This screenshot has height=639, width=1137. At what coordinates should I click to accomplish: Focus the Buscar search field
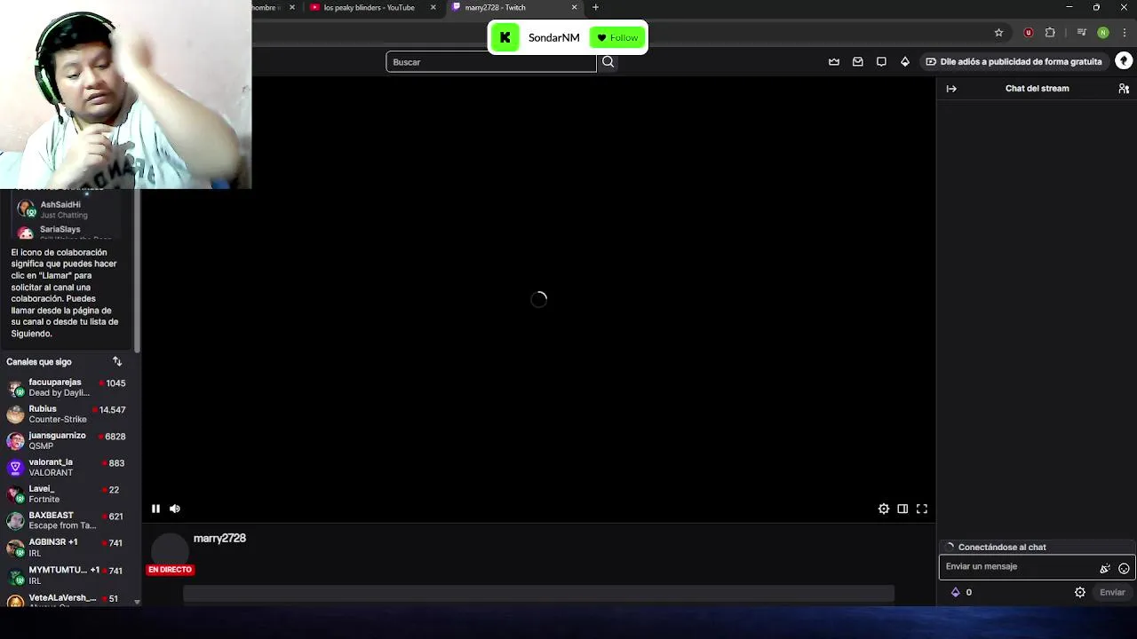click(491, 61)
